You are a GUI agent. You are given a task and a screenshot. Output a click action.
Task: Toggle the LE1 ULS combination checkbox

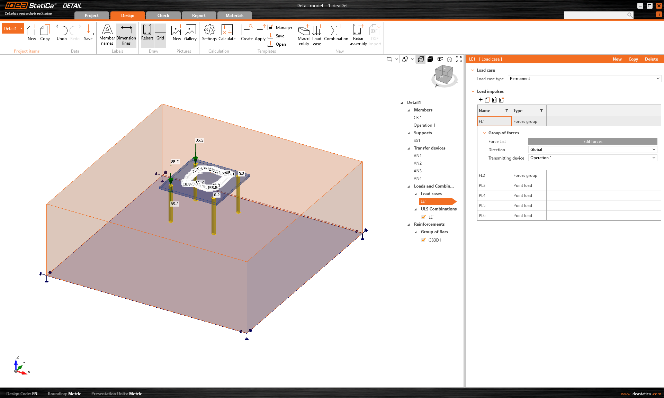(x=423, y=217)
